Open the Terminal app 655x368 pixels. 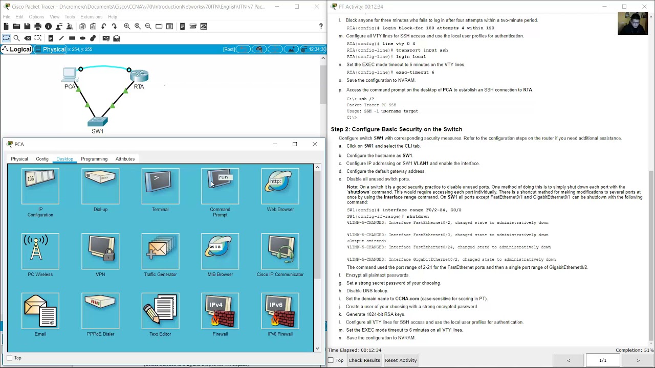[160, 187]
